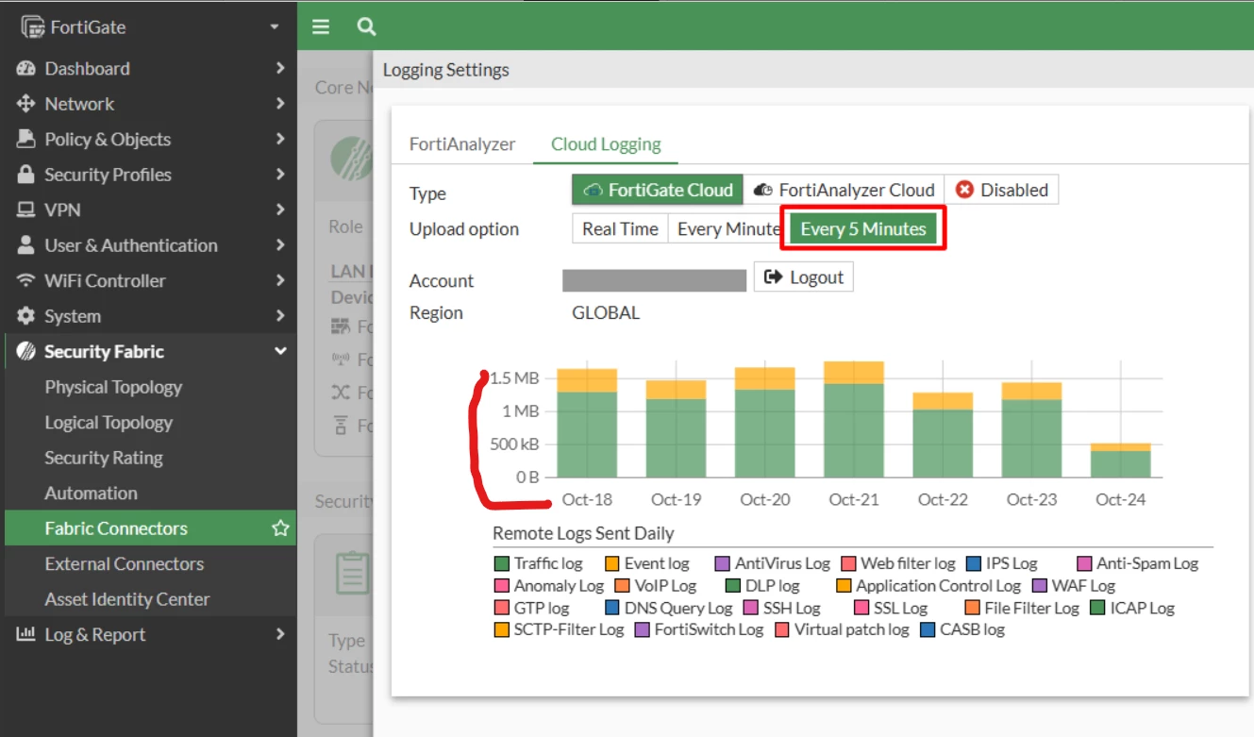Click the Network arrows icon
The height and width of the screenshot is (737, 1254).
26,104
